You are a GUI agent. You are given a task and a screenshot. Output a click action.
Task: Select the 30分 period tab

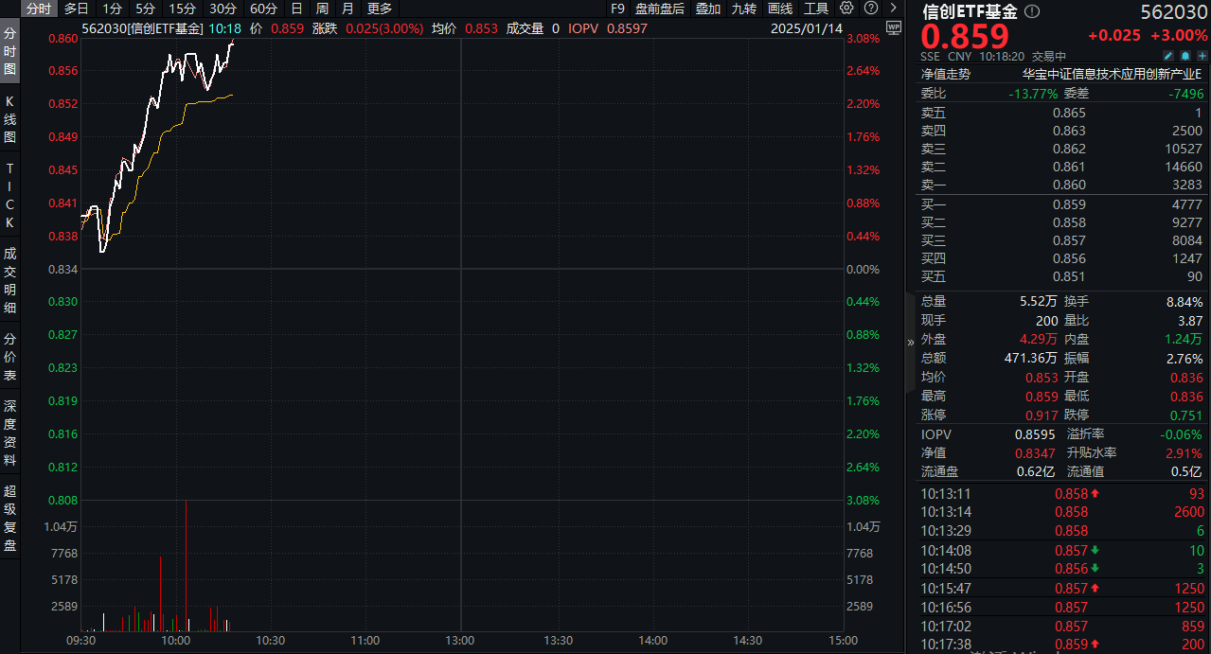click(223, 9)
